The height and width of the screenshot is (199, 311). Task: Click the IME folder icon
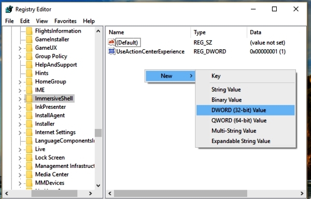[29, 90]
